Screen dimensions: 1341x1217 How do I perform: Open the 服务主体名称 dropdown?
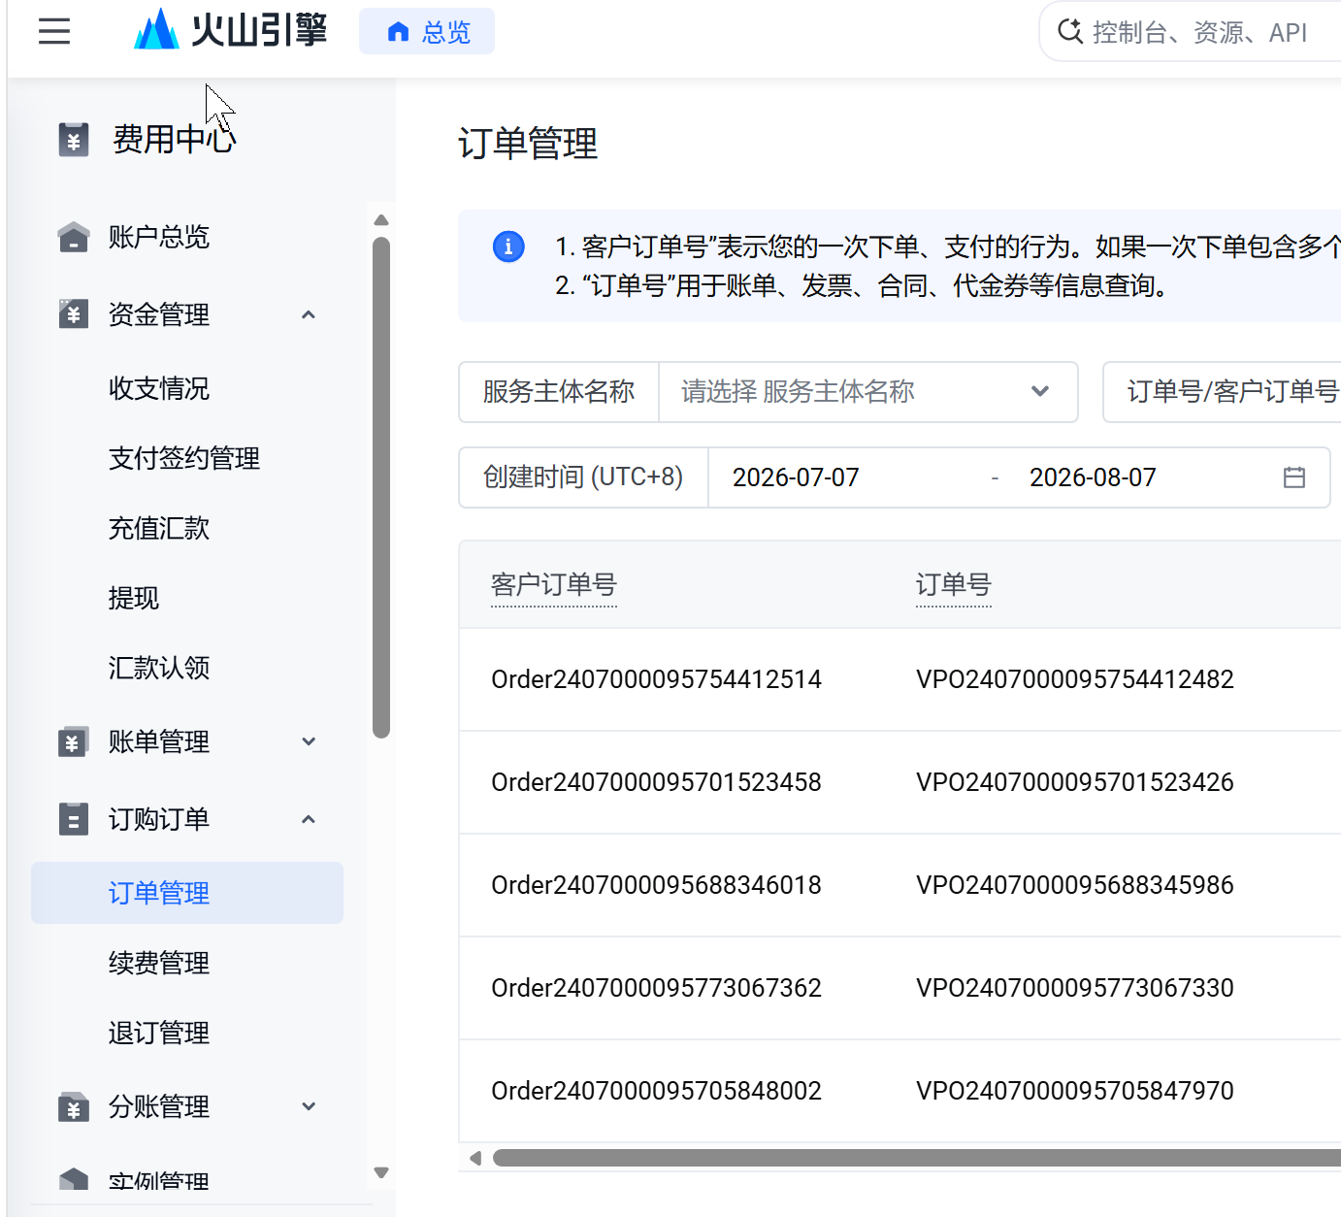[x=868, y=392]
